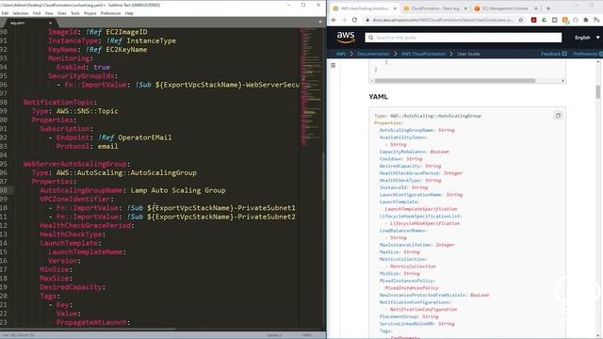Click the green Google Drive extension icon

(x=545, y=20)
